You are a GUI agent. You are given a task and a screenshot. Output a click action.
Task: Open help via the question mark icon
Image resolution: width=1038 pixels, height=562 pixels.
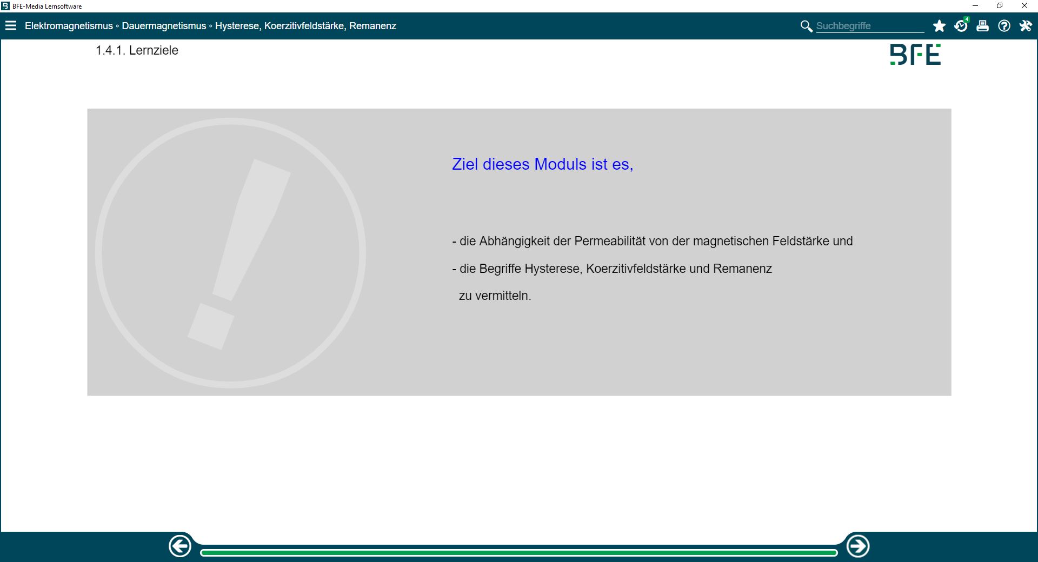coord(1004,26)
